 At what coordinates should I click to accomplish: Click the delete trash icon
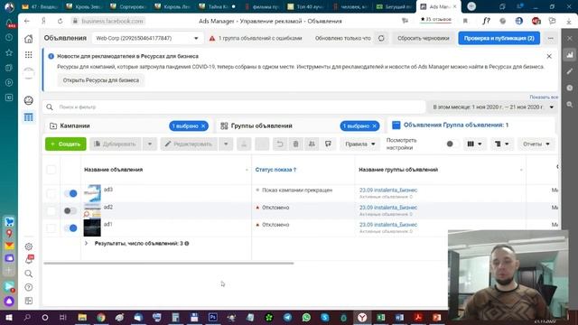[295, 144]
